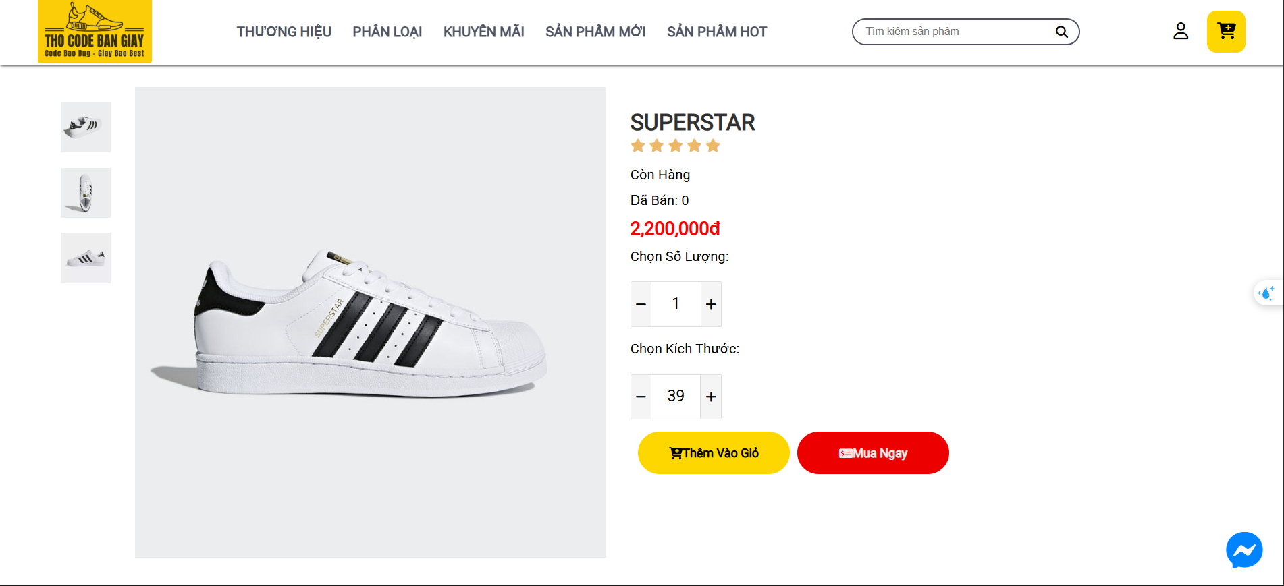Go to Khuyến Mãi page
1284x586 pixels.
point(483,32)
